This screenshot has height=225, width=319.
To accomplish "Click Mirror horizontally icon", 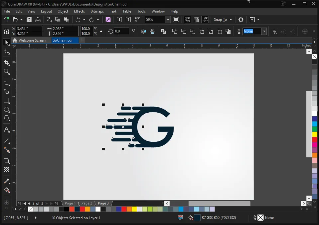I will 143,31.
